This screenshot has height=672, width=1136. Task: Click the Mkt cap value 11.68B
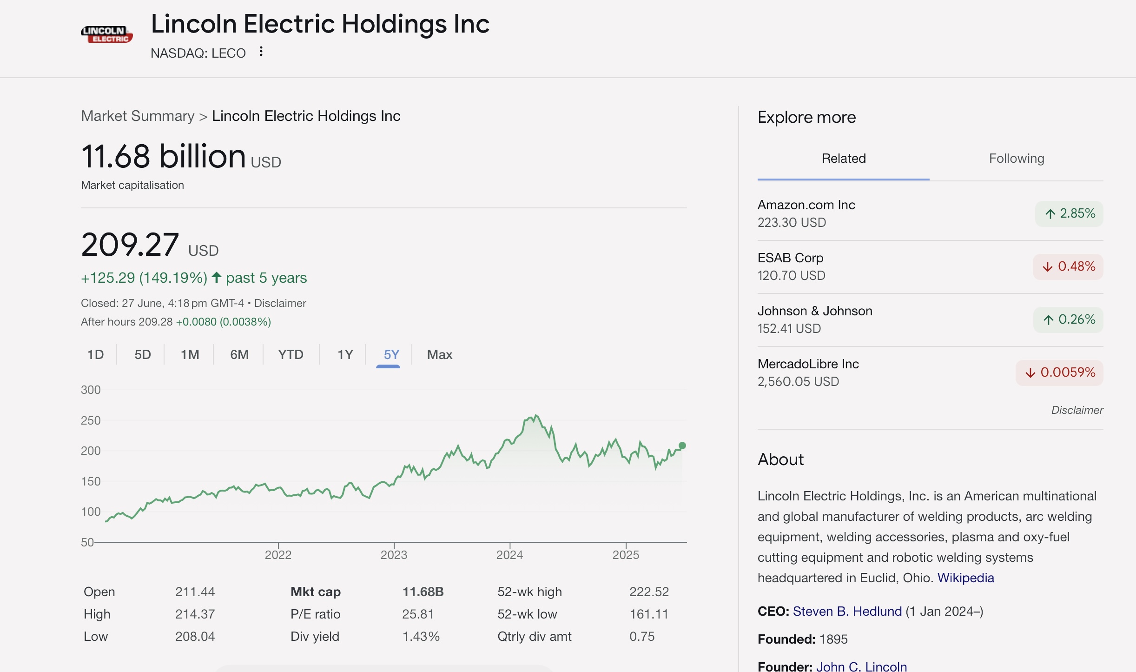point(423,592)
